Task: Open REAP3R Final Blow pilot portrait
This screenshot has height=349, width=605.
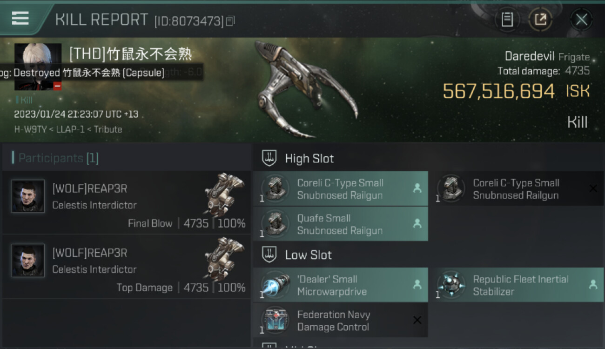Action: tap(28, 196)
